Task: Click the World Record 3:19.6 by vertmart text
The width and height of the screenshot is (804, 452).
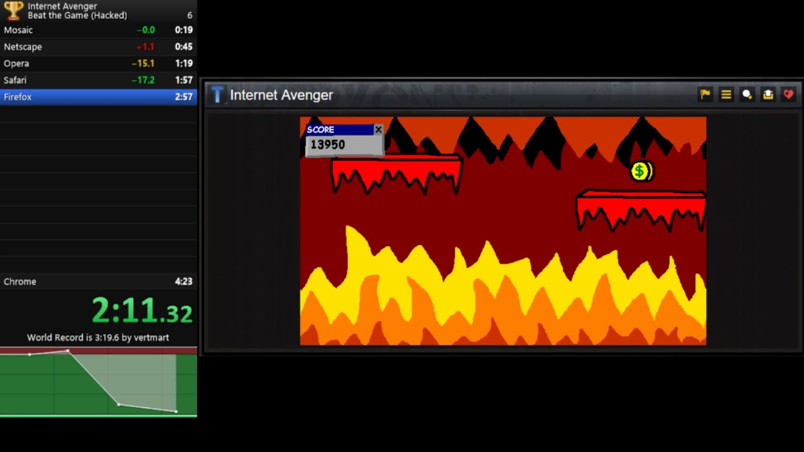Action: point(98,337)
